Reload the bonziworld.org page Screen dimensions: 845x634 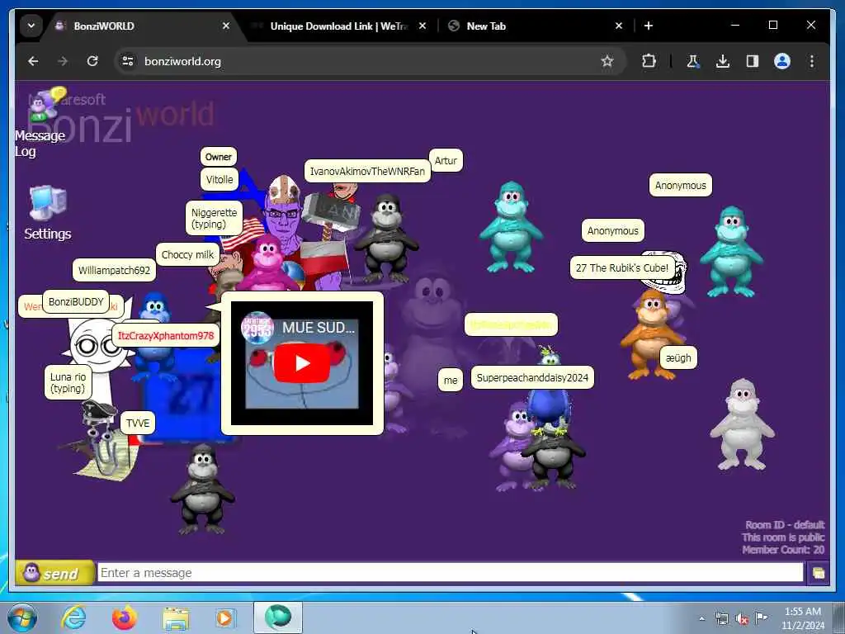pos(92,61)
